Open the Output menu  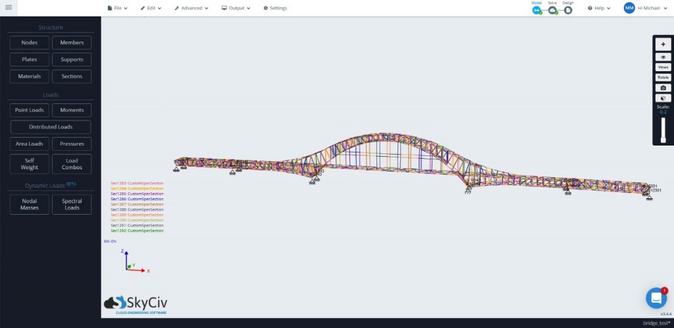pyautogui.click(x=236, y=8)
